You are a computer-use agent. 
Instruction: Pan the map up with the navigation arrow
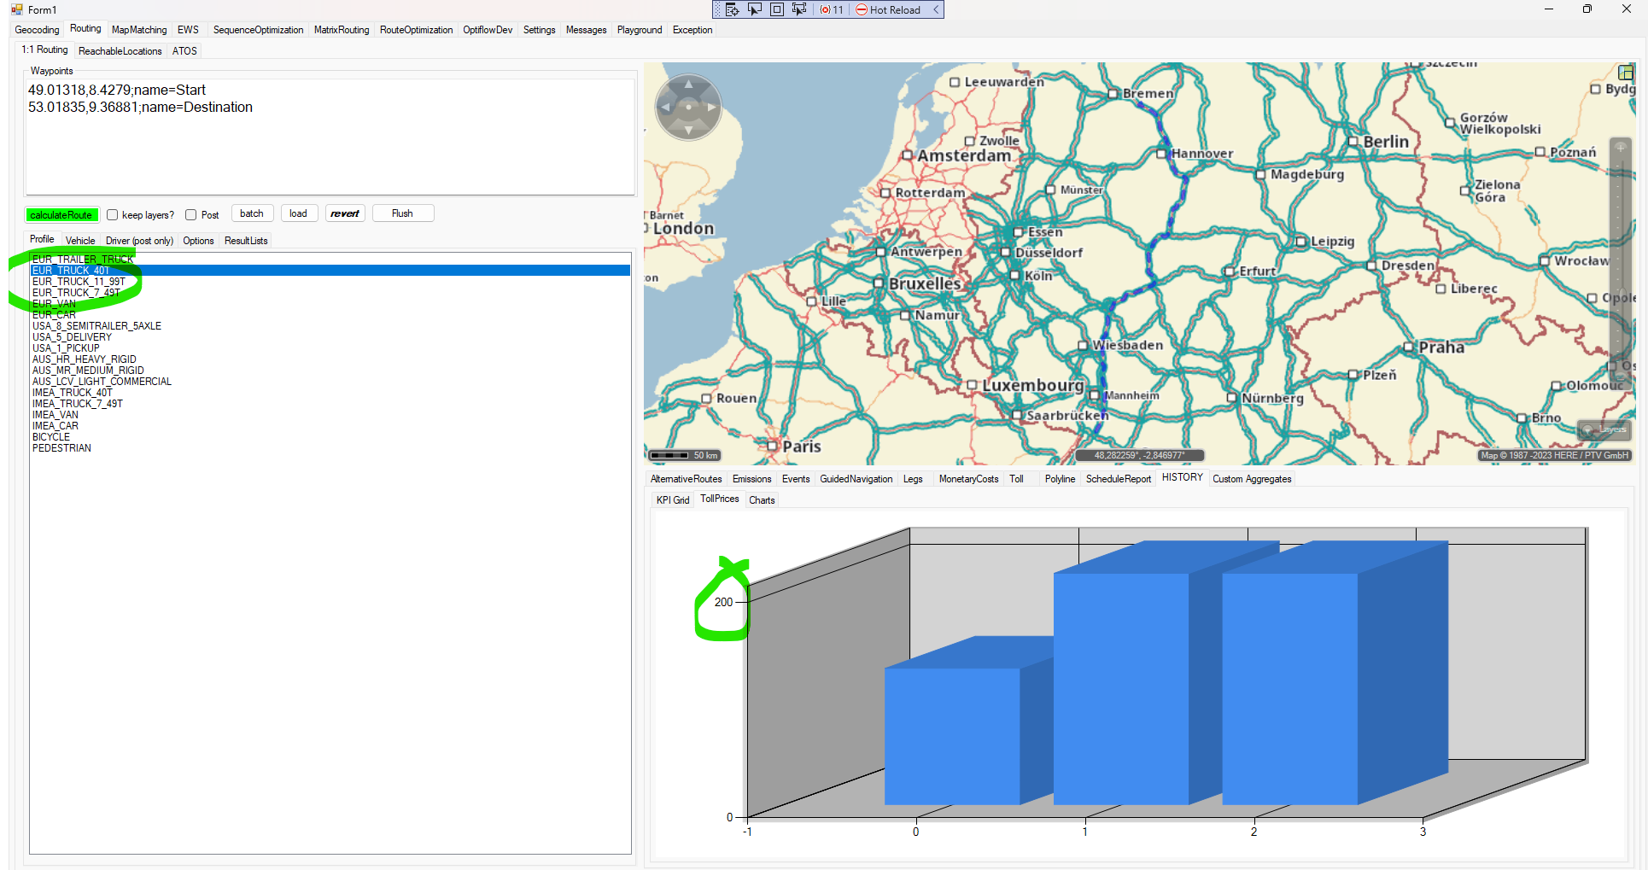[x=688, y=85]
